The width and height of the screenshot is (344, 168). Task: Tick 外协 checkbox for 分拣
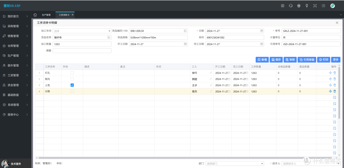[72, 91]
